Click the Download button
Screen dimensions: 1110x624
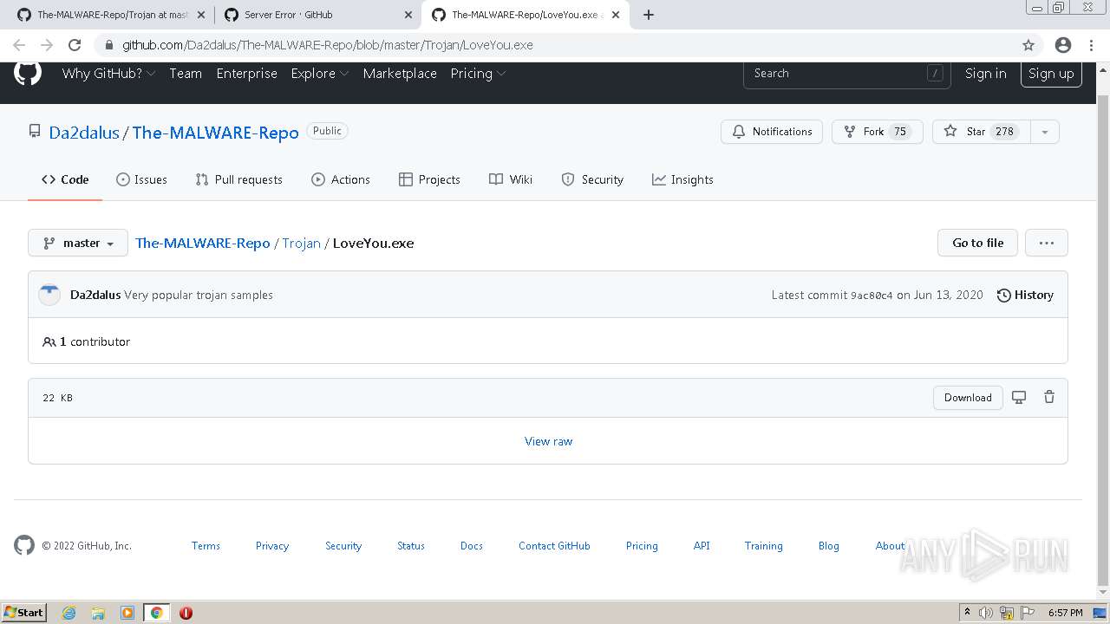point(968,398)
